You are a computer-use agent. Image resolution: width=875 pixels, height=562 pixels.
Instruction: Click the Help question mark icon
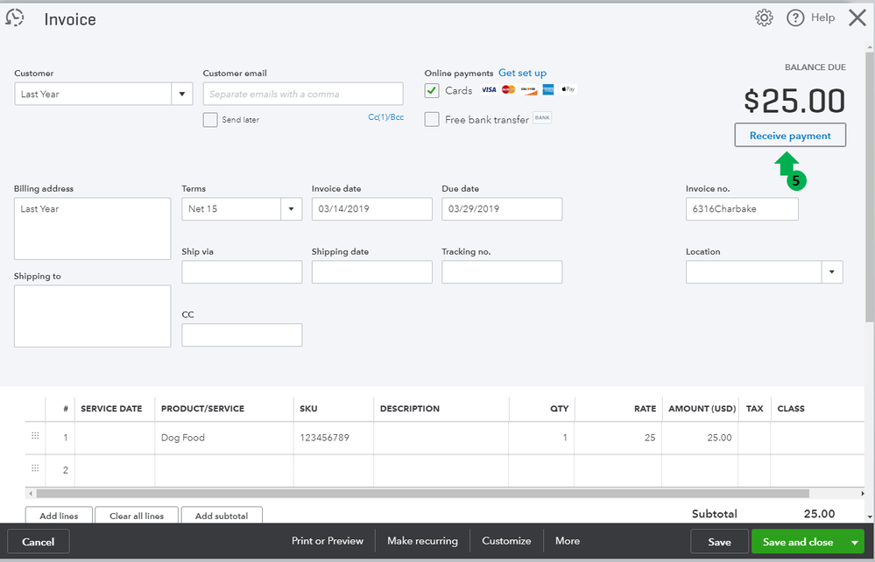coord(795,18)
